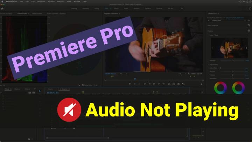Step back one frame
Image resolution: width=252 pixels, height=142 pixels.
pos(150,84)
